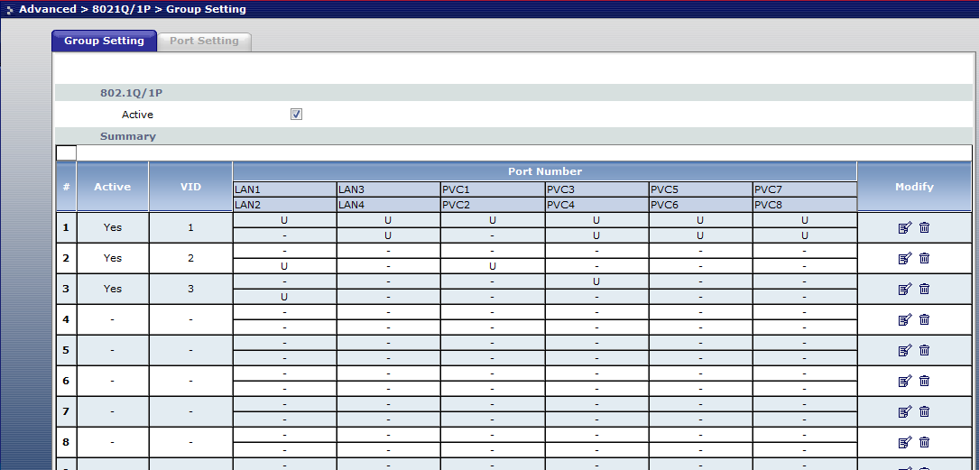Click the Yes value in row 3

pos(113,289)
